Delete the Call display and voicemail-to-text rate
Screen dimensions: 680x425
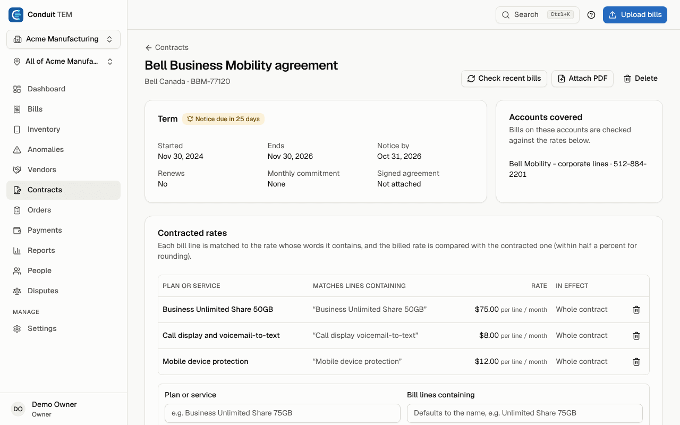click(636, 336)
